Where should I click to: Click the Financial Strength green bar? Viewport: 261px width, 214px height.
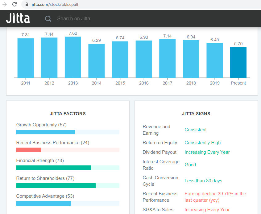point(54,168)
